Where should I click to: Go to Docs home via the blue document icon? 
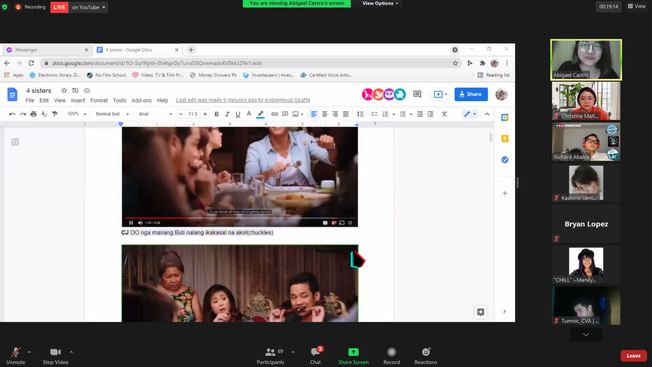12,94
